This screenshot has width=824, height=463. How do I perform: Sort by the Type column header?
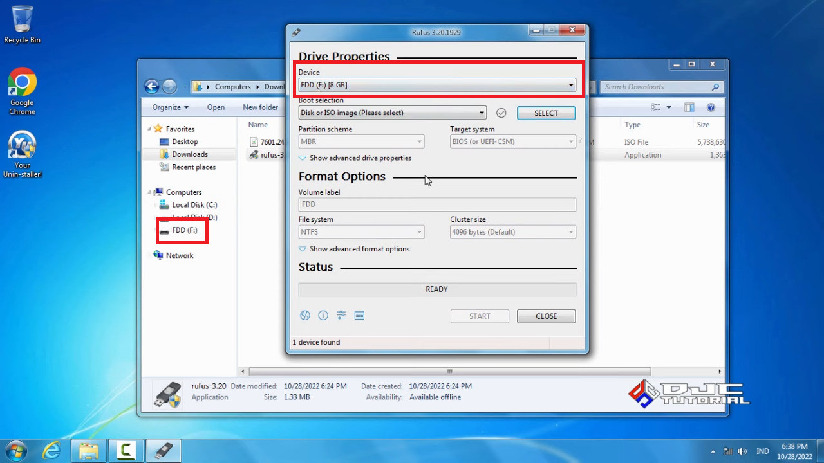click(632, 125)
